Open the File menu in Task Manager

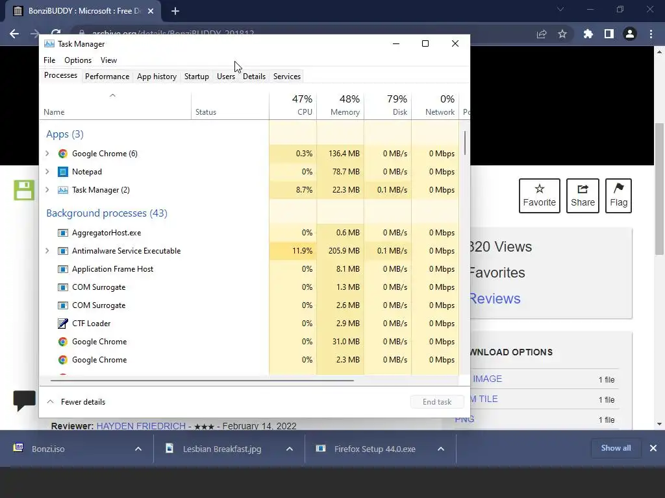pos(49,60)
